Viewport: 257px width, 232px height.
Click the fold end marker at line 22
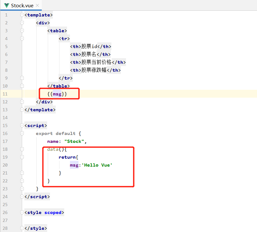22,180
